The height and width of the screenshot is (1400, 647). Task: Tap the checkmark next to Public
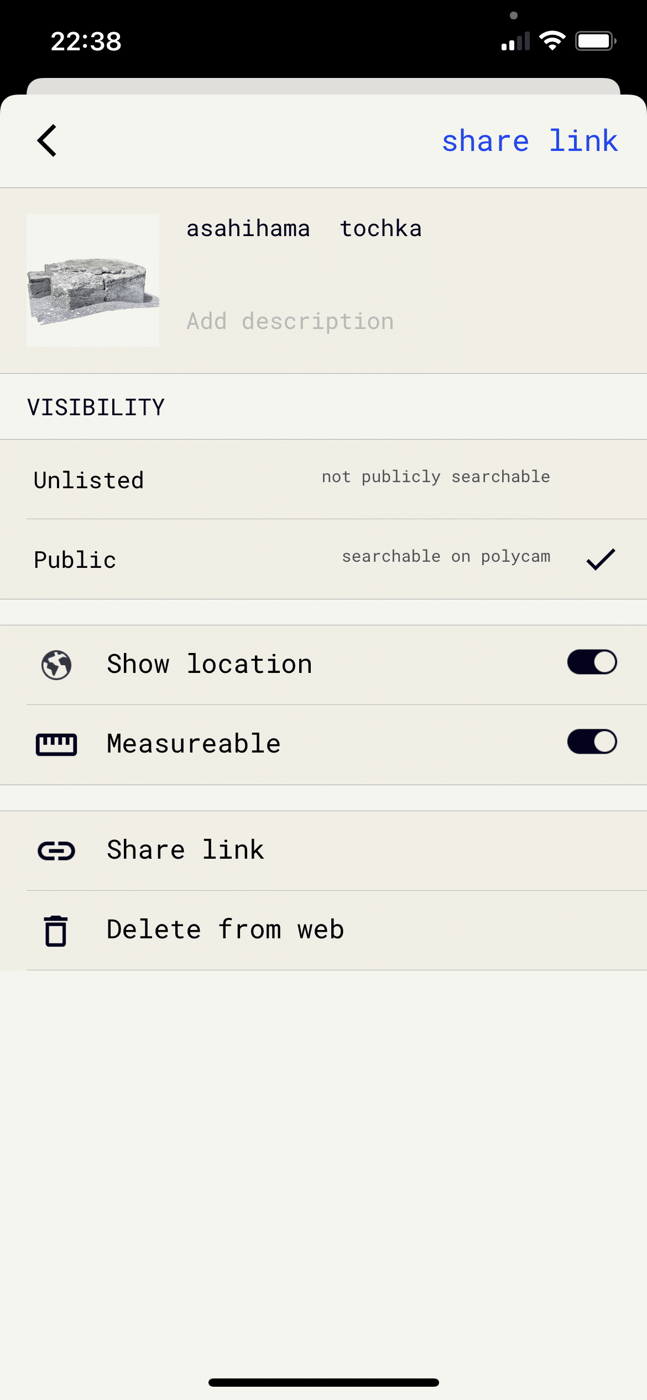601,559
